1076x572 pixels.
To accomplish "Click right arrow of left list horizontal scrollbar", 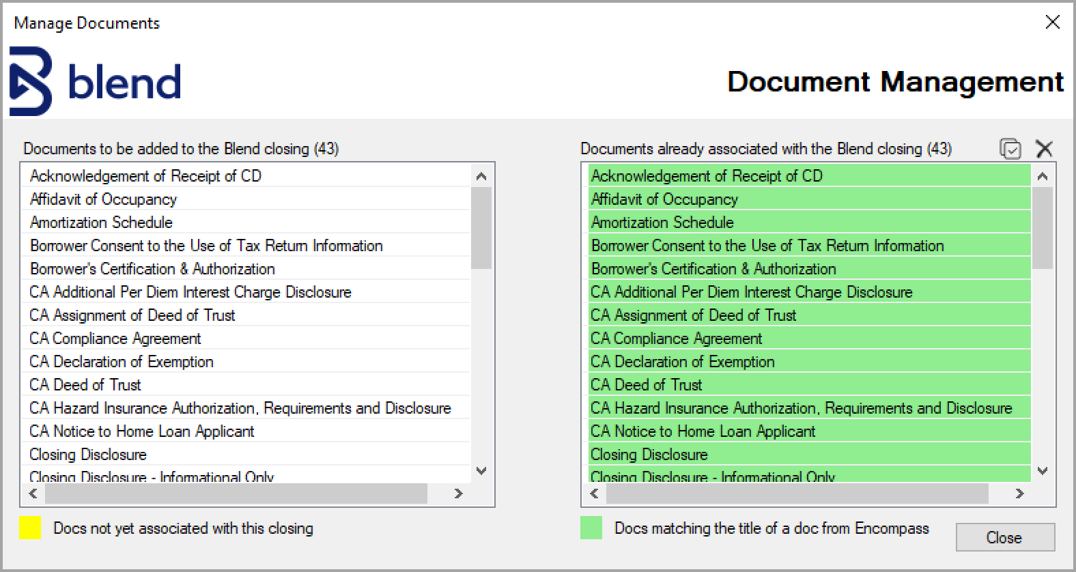I will 459,493.
